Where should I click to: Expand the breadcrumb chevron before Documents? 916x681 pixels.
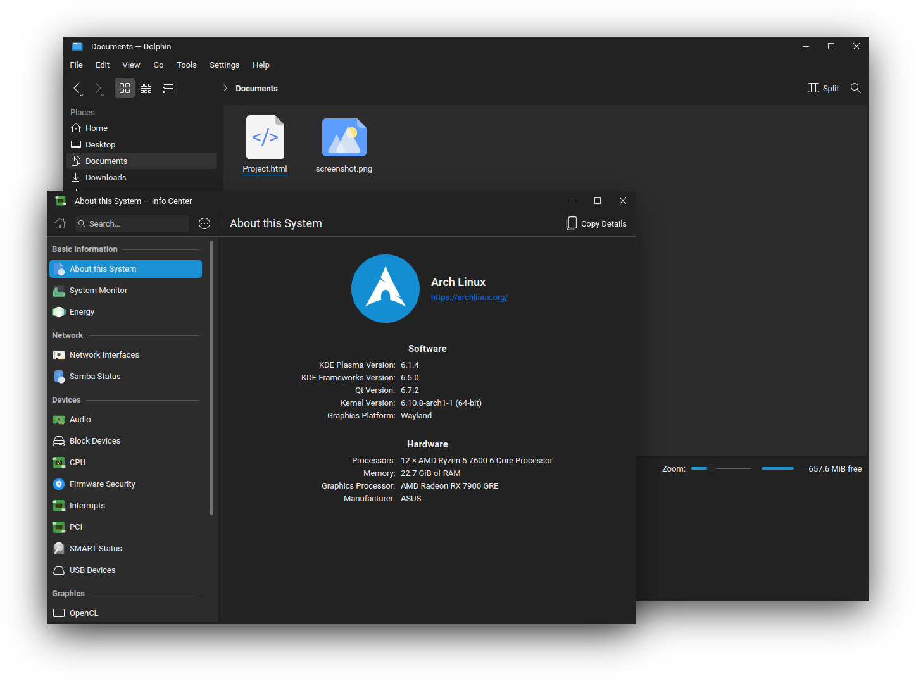(x=225, y=88)
